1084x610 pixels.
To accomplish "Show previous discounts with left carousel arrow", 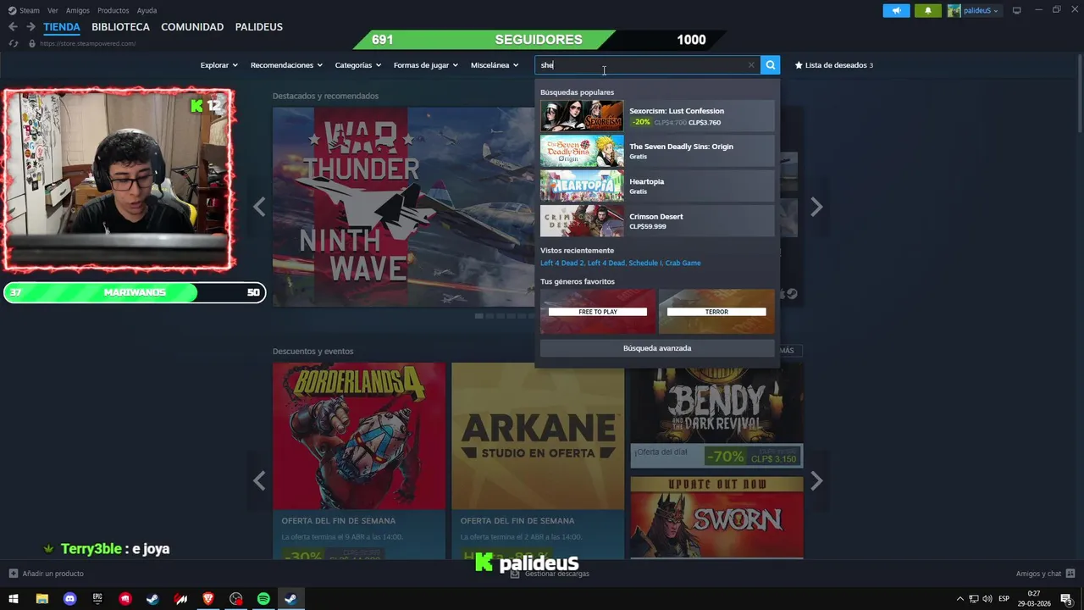I will click(x=259, y=480).
